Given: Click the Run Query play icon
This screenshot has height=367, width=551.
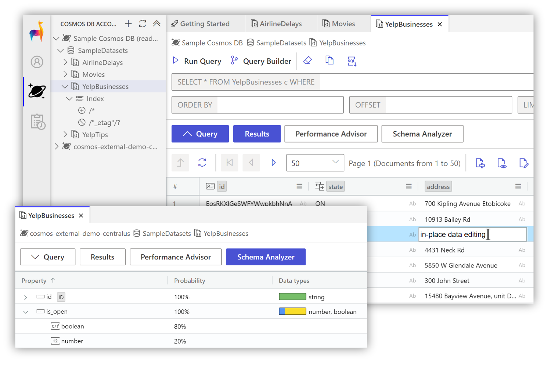Looking at the screenshot, I should coord(176,61).
